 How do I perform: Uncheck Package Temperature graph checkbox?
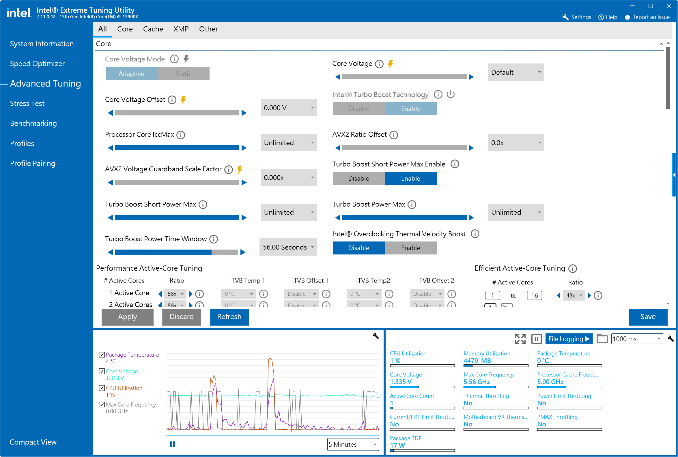[102, 355]
